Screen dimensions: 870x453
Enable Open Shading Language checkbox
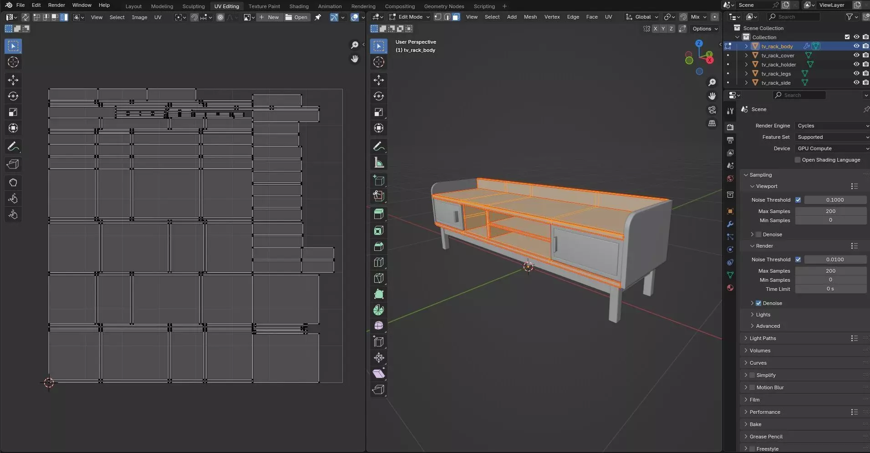[x=798, y=160]
